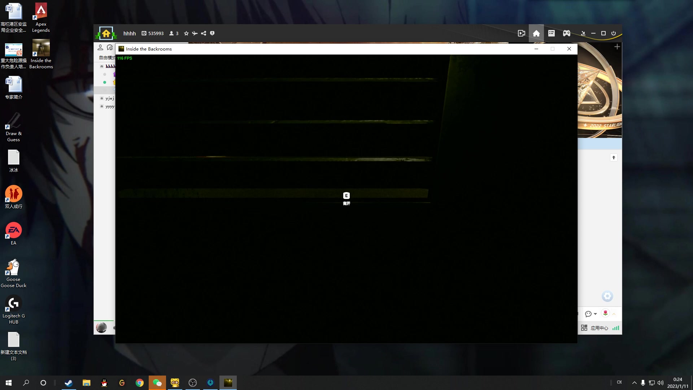This screenshot has height=390, width=693.
Task: Open Steam from the taskbar
Action: (69, 383)
